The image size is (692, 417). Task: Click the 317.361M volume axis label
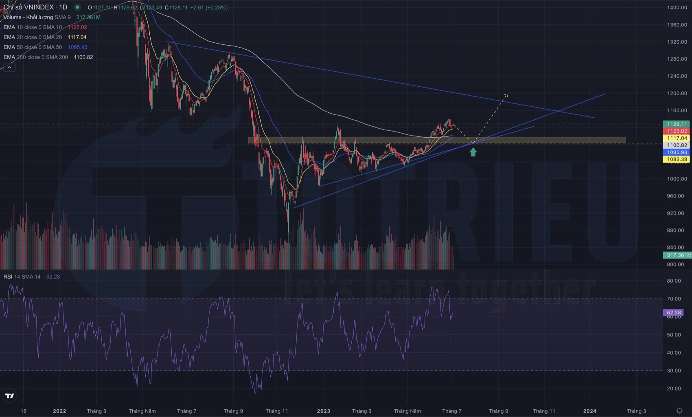point(677,255)
